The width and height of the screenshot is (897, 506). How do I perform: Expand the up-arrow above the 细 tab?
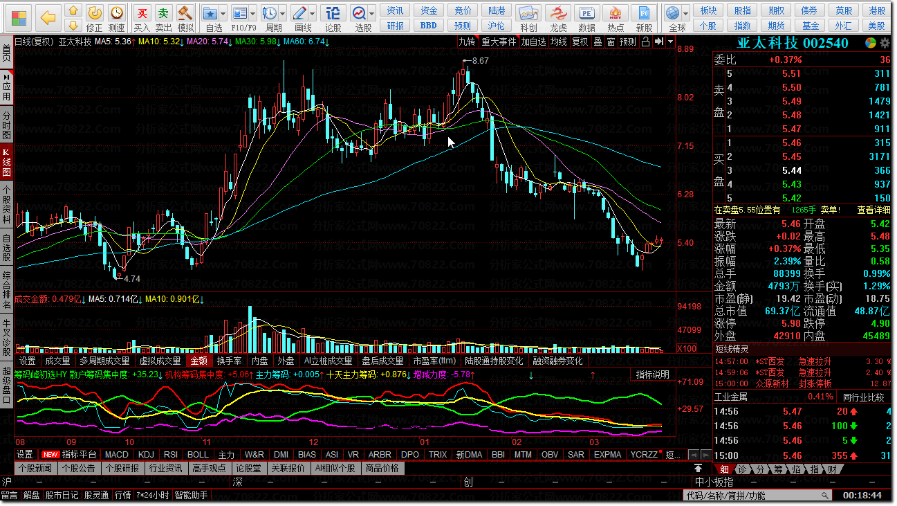pos(699,469)
